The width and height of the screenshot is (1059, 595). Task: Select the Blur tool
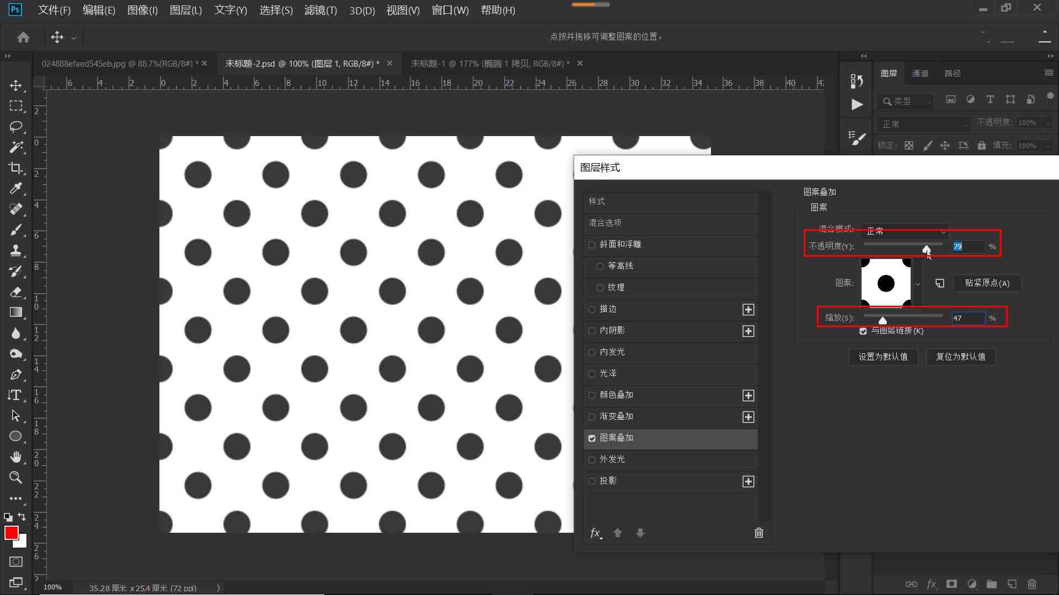(15, 333)
